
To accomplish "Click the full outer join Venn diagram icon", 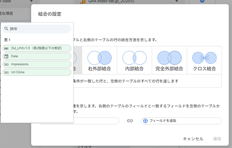I will pos(170,58).
